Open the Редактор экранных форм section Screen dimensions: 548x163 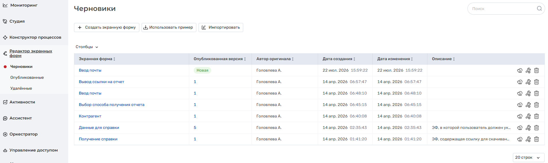click(x=31, y=53)
